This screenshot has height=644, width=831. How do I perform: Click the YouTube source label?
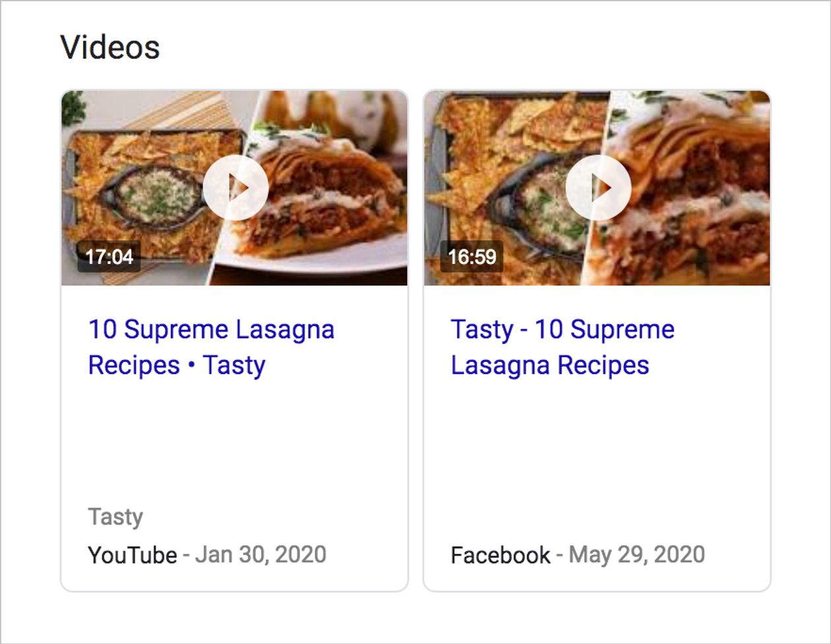(x=133, y=555)
